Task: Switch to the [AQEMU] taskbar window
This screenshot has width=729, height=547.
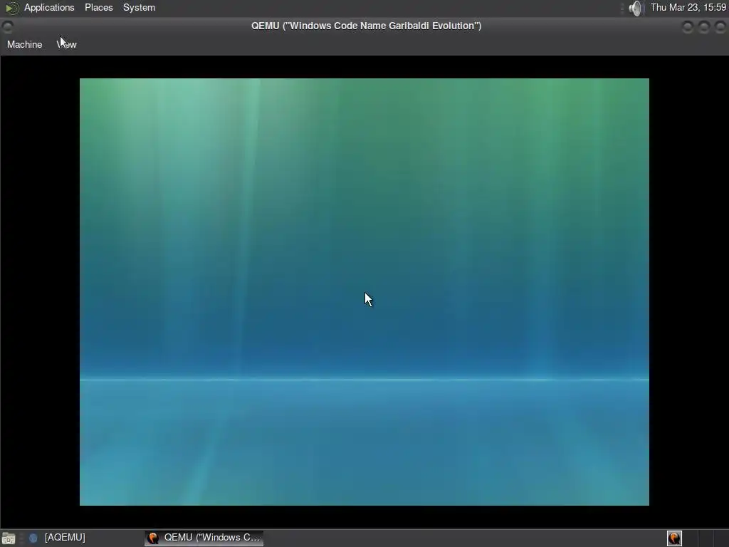Action: coord(58,538)
